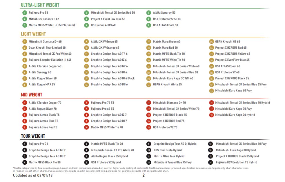This screenshot has width=285, height=182.
Task: Click black badge beside Fujikura 869 Evolution TS Hybrid
Action: tap(210, 162)
